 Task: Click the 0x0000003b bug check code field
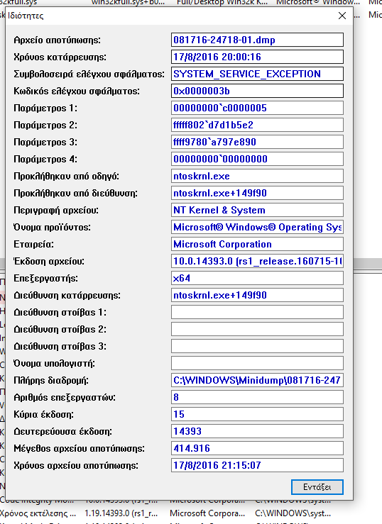(257, 91)
